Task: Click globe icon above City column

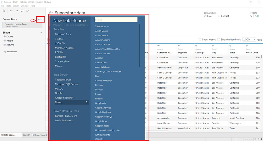Action: pos(213,45)
